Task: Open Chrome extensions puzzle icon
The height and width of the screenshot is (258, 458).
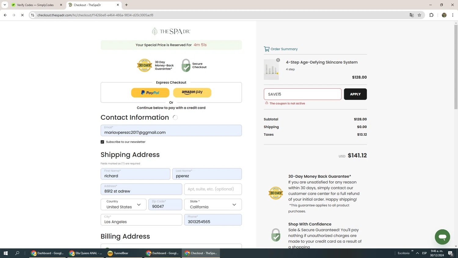Action: pos(431,15)
